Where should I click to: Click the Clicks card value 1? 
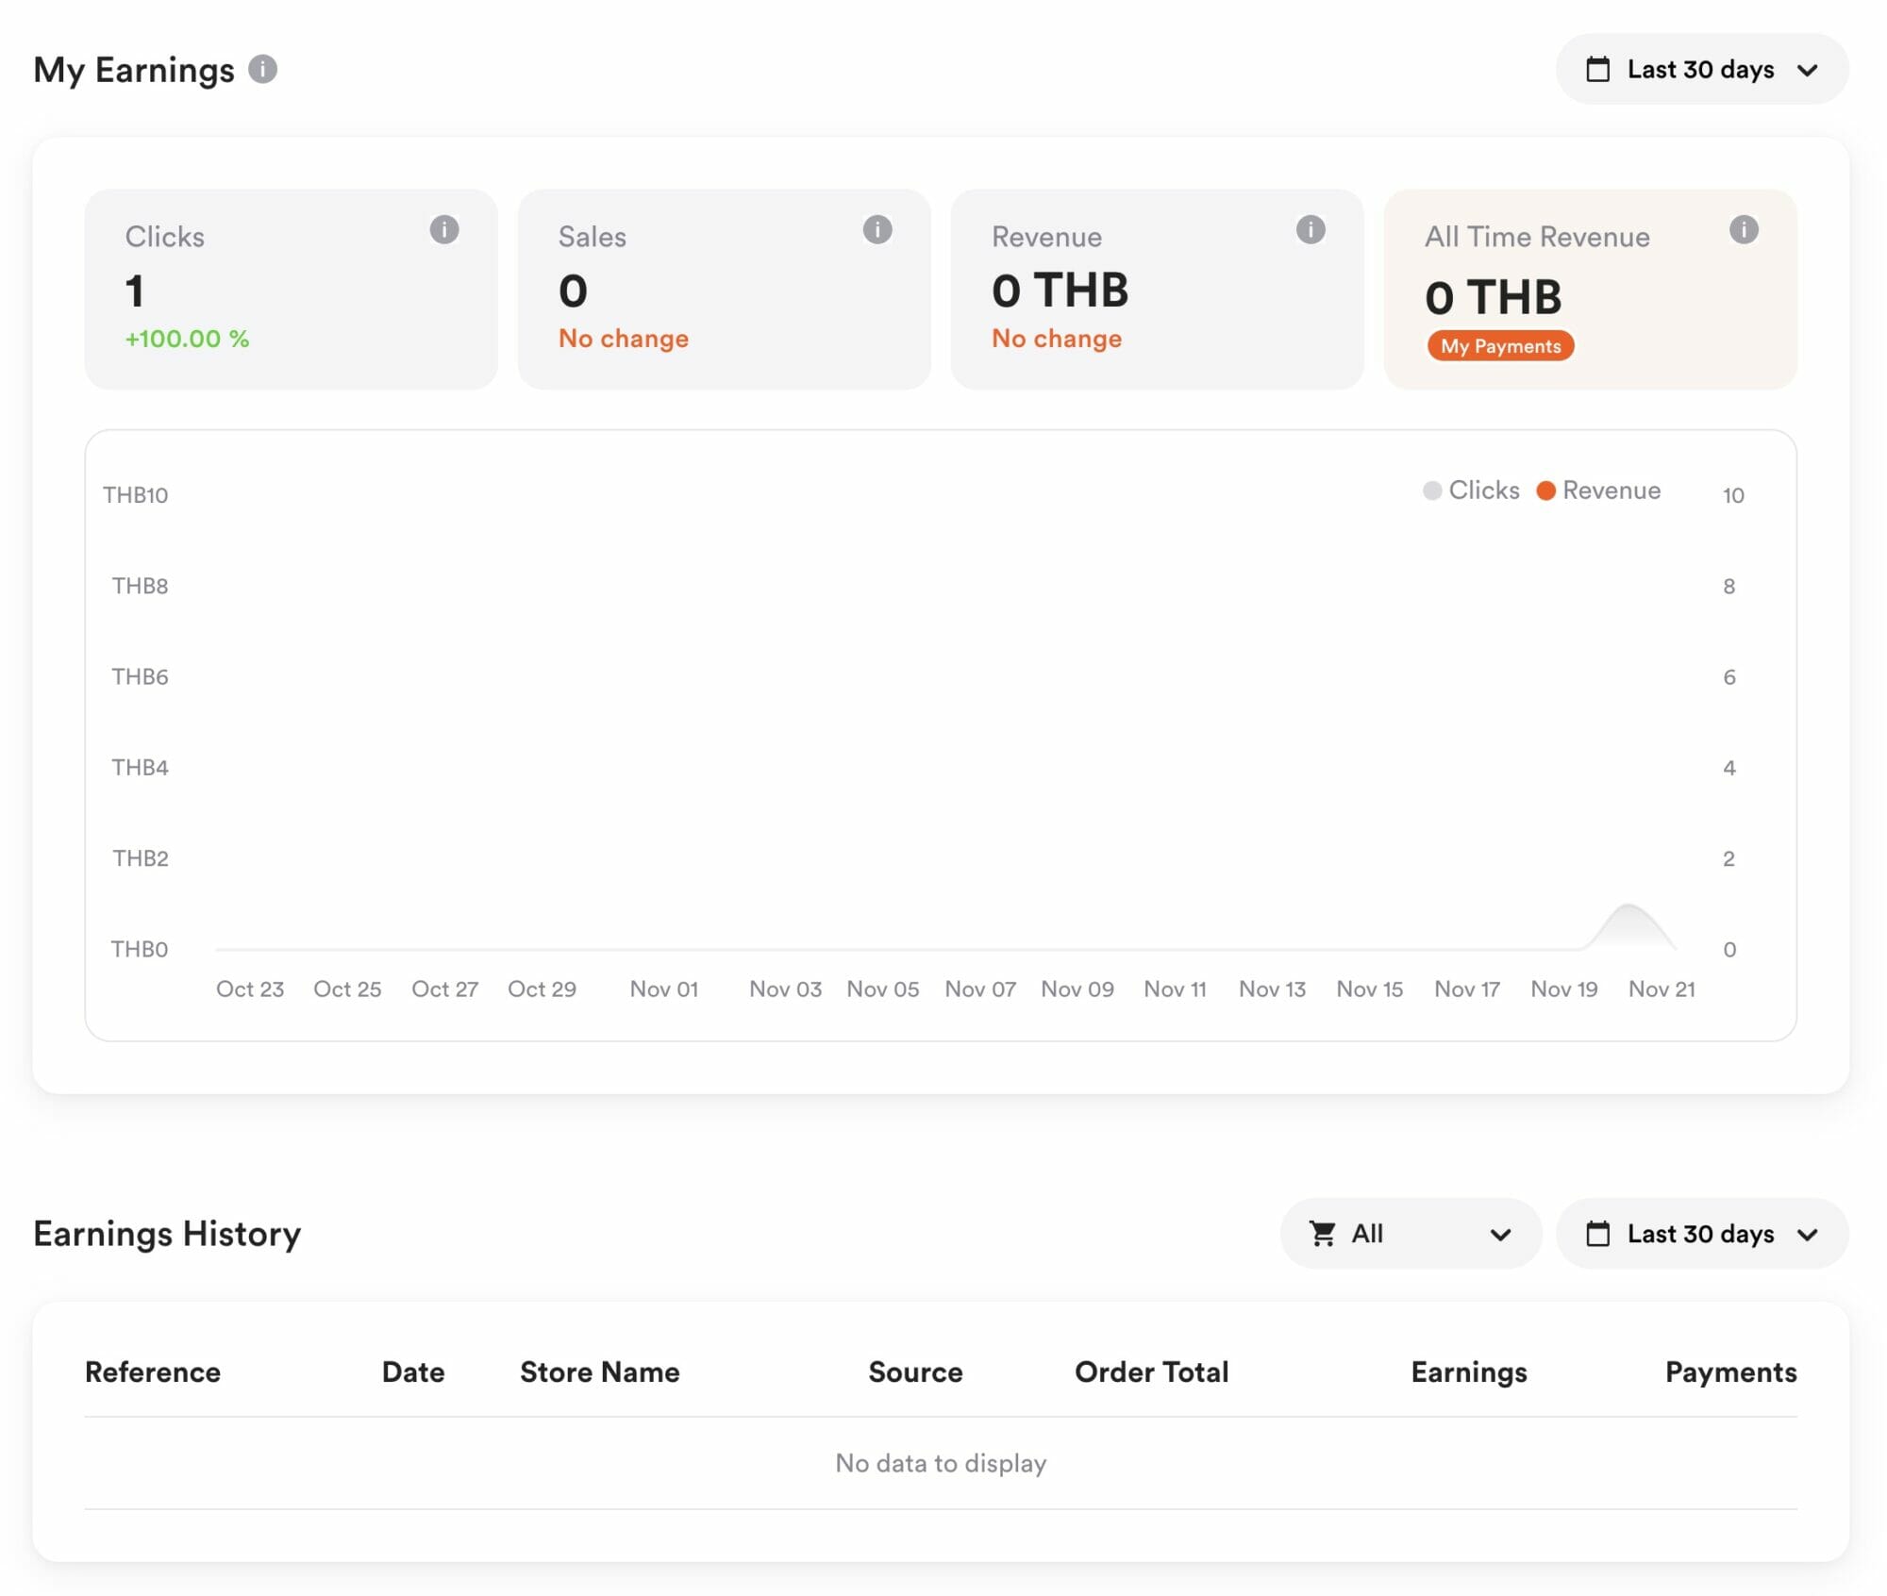135,291
